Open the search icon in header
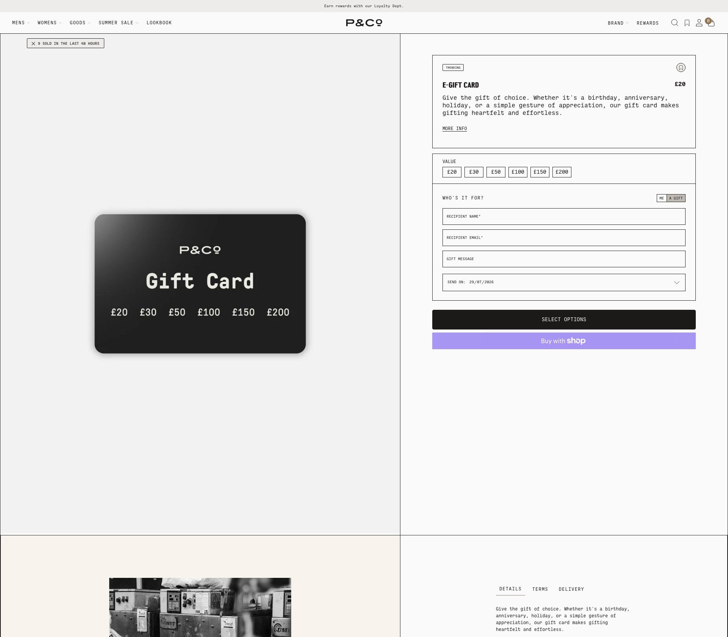The width and height of the screenshot is (728, 637). coord(675,23)
